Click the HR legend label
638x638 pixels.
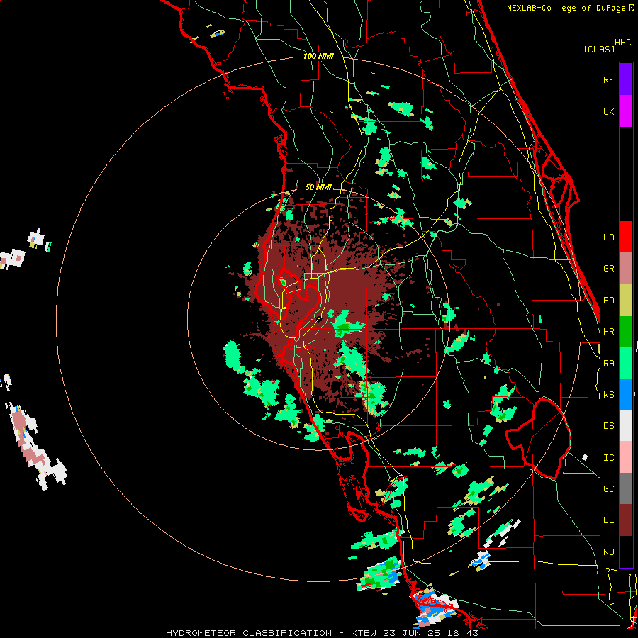(x=608, y=332)
